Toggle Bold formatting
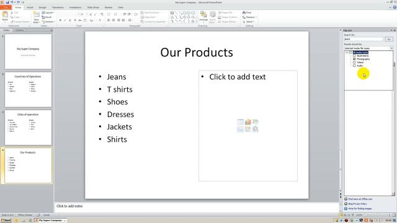Screen dimensions: 397x223 pos(60,20)
